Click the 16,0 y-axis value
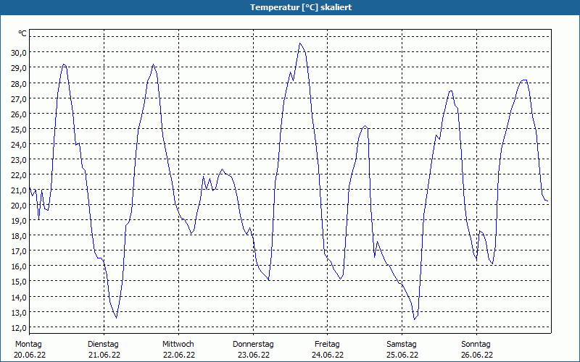This screenshot has height=362, width=580. point(19,266)
